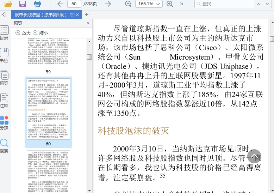Click the round back-to-top arrow button

[254, 156]
